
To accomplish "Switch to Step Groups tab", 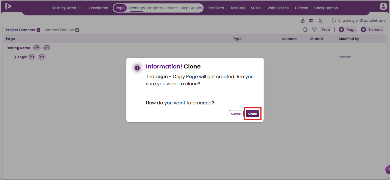I will 191,8.
